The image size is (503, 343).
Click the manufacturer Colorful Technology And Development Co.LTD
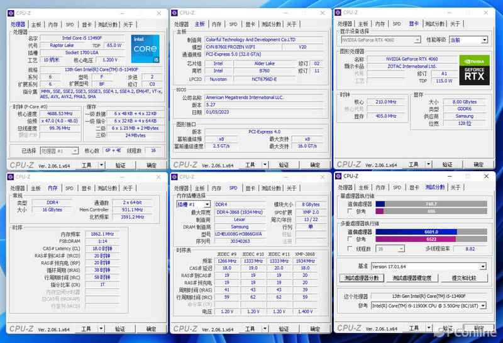264,40
